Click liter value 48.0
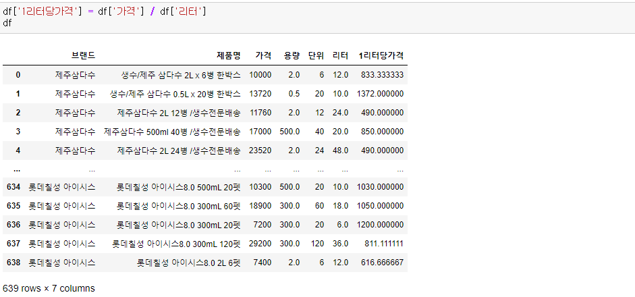Screen dimensions: 635x297 coord(341,151)
